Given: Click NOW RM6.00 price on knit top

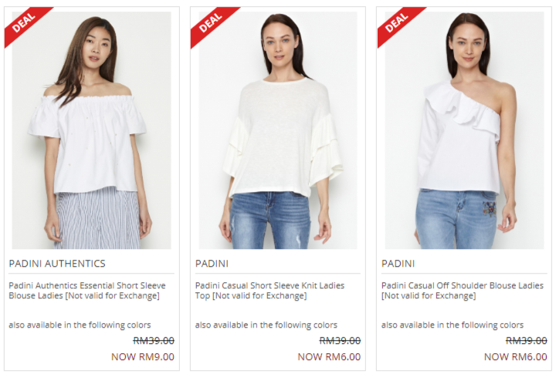Looking at the screenshot, I should coord(329,357).
